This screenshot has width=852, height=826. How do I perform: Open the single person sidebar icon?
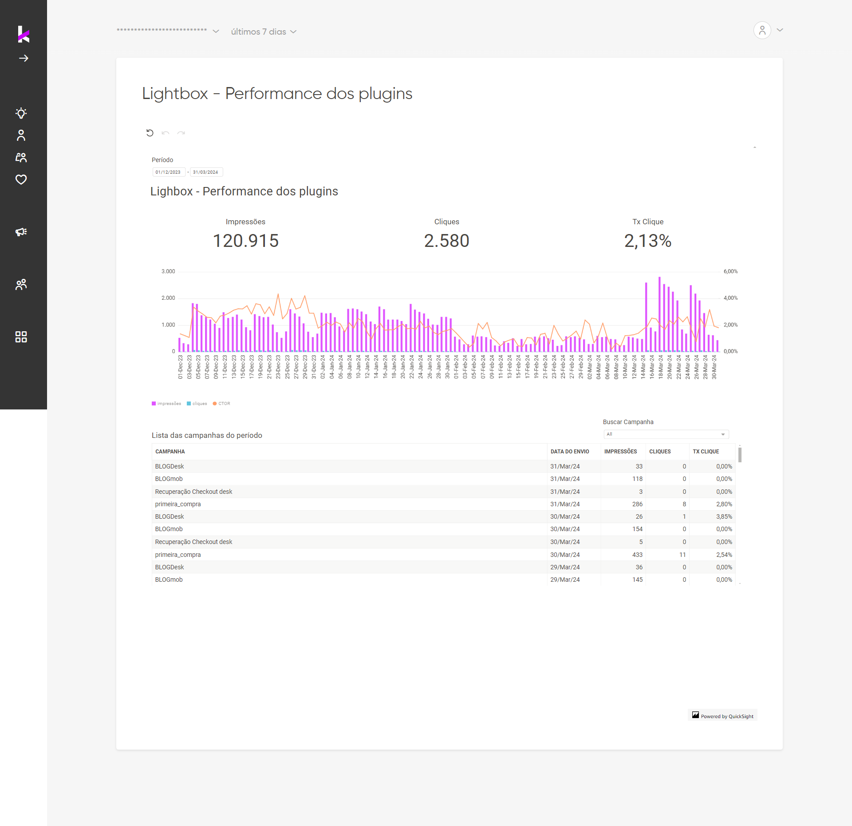coord(21,135)
